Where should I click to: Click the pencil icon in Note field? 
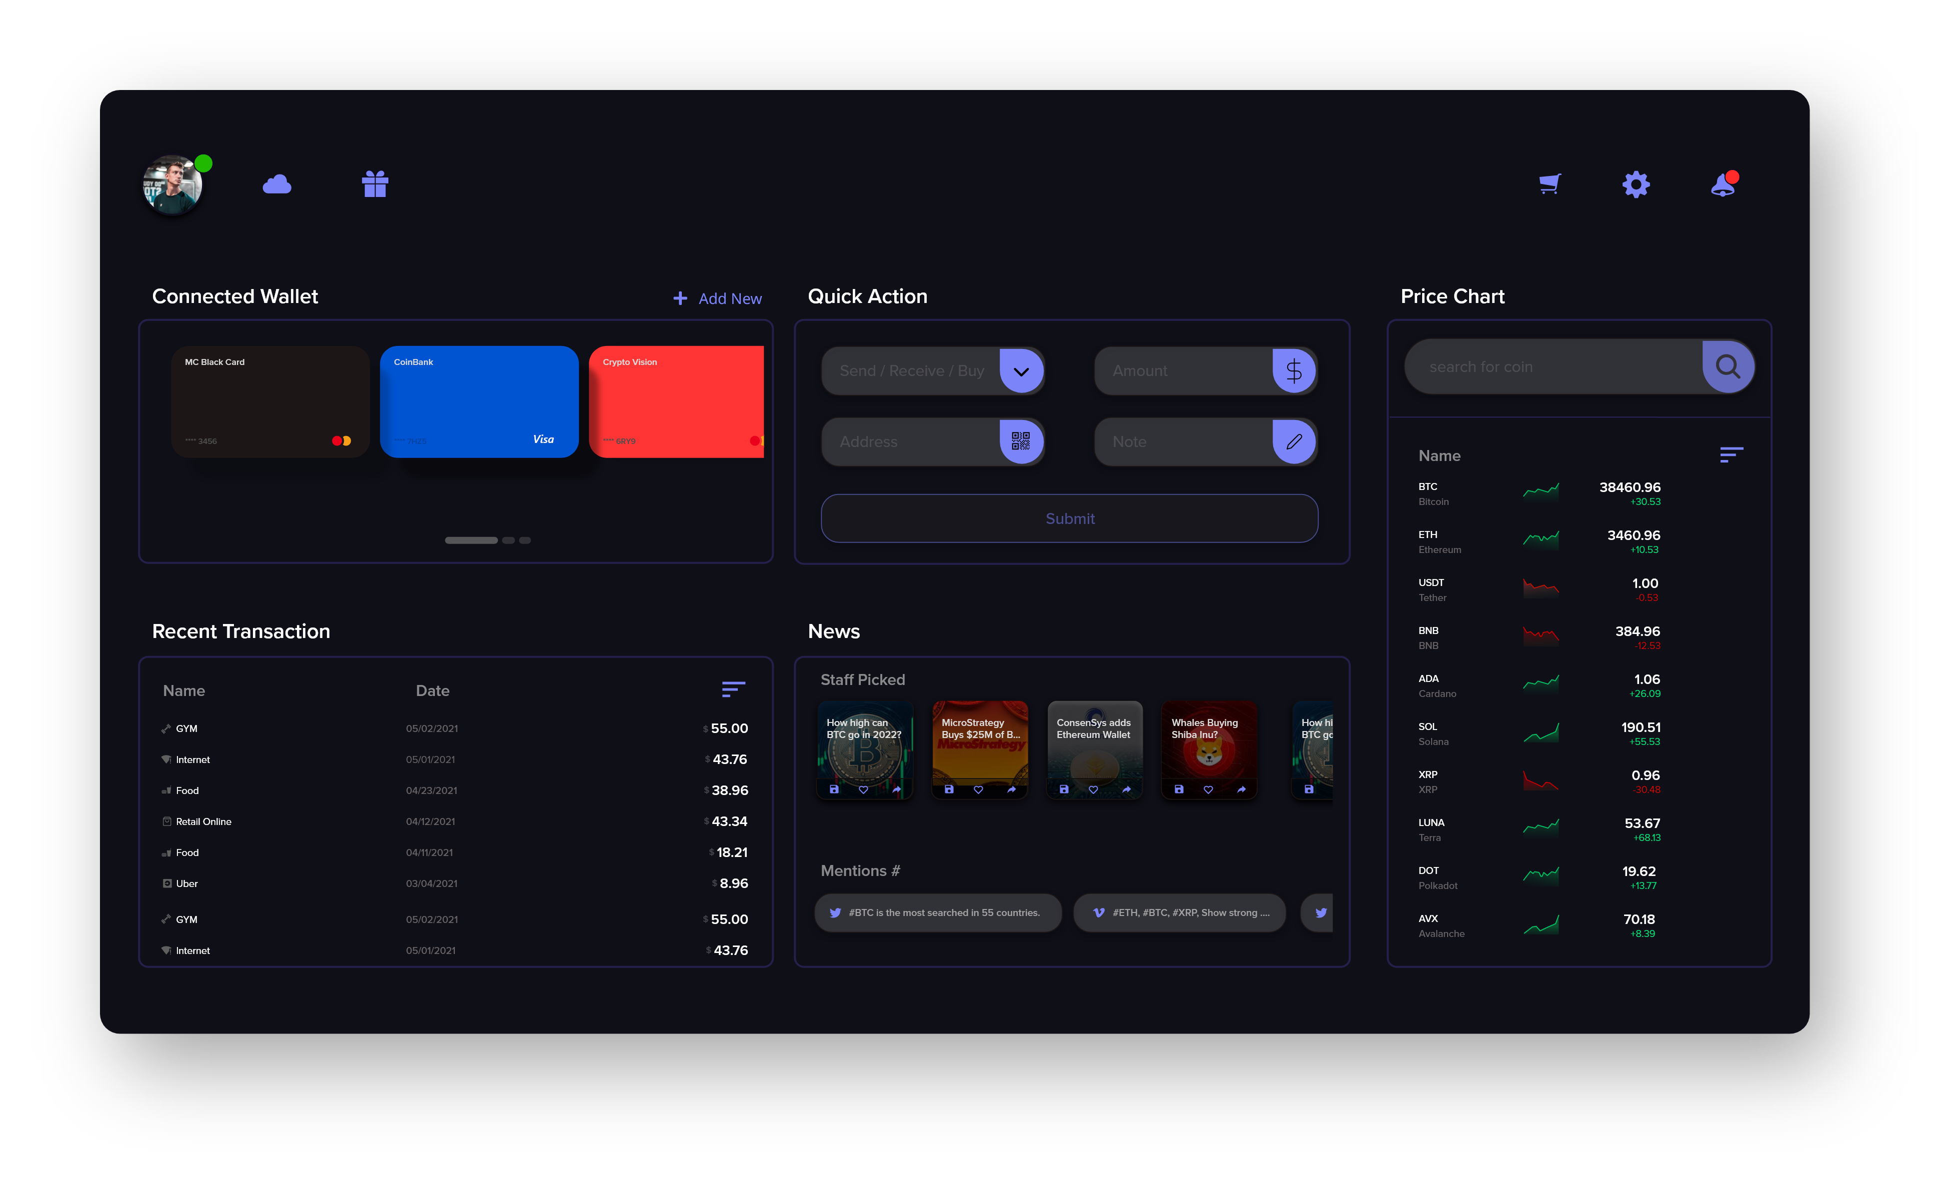tap(1294, 441)
